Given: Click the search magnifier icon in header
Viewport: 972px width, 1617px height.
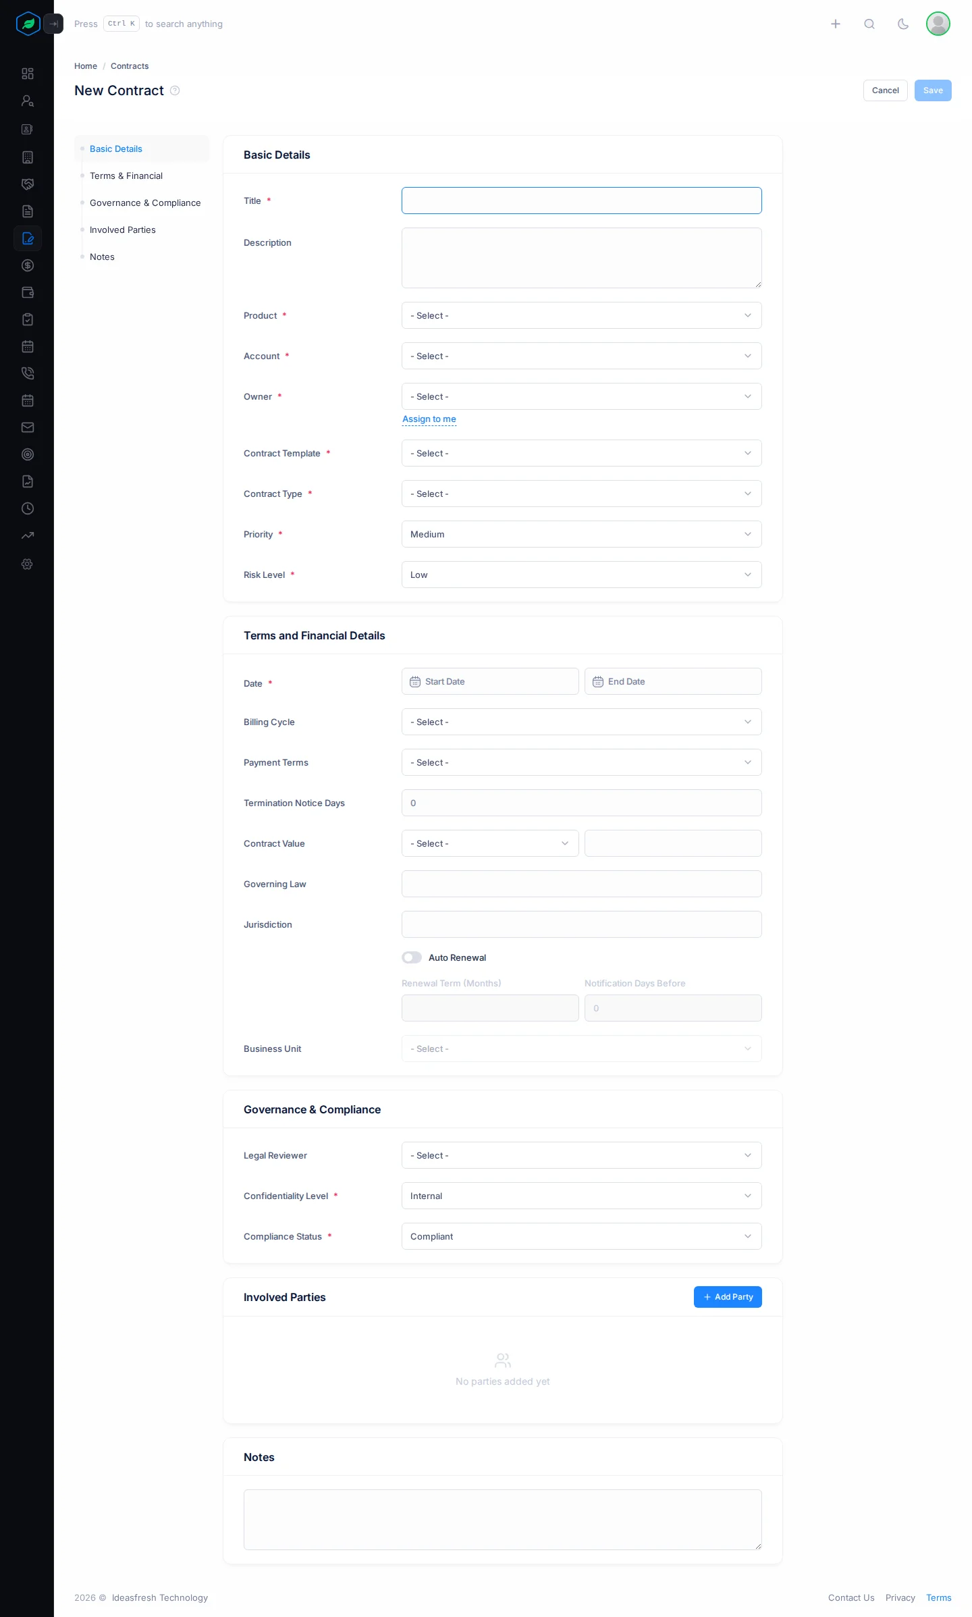Looking at the screenshot, I should (869, 24).
